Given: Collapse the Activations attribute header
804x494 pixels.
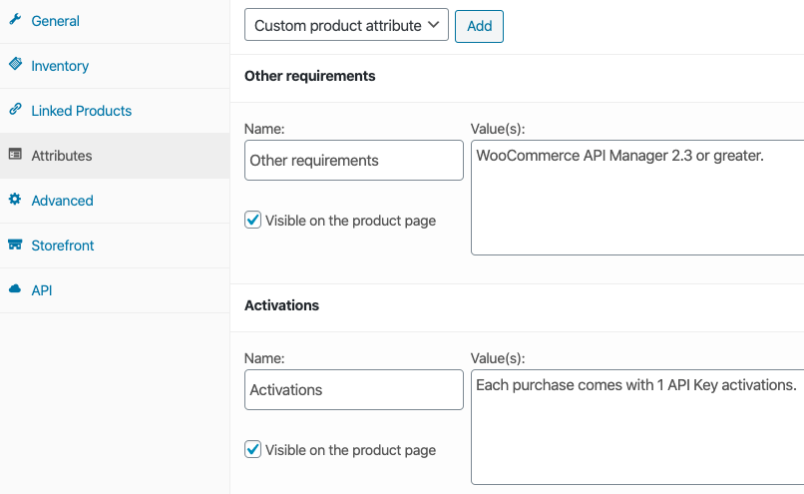Looking at the screenshot, I should click(x=517, y=305).
